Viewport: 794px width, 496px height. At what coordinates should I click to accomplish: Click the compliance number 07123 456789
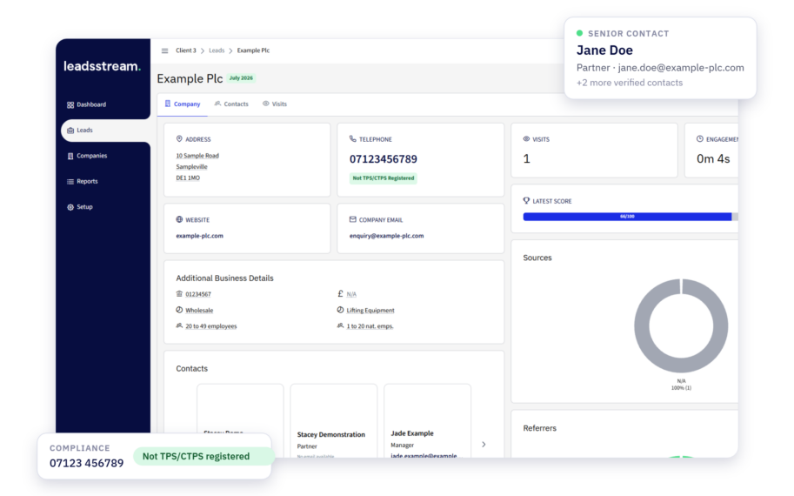[87, 463]
